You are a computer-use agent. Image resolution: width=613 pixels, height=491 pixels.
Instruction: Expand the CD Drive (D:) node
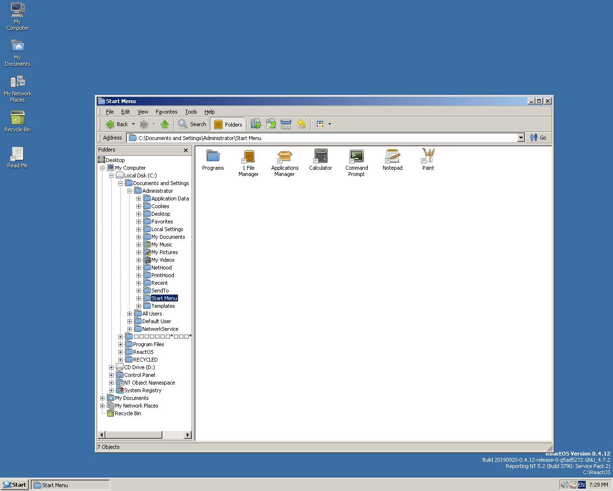[111, 367]
